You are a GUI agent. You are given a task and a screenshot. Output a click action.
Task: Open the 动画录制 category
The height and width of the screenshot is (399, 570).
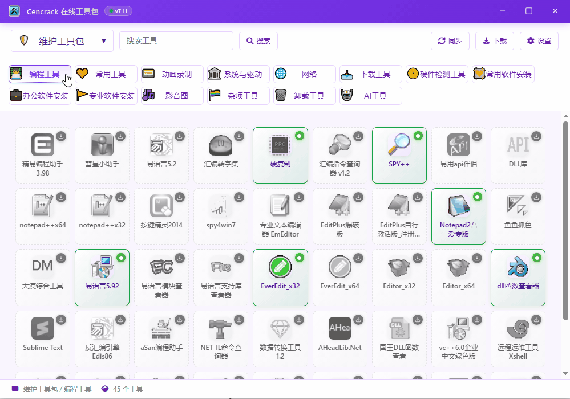172,74
